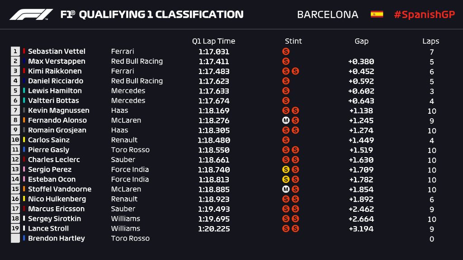
Task: Select Stoffel Vandoorne's white medium tyre icon
Action: point(285,189)
